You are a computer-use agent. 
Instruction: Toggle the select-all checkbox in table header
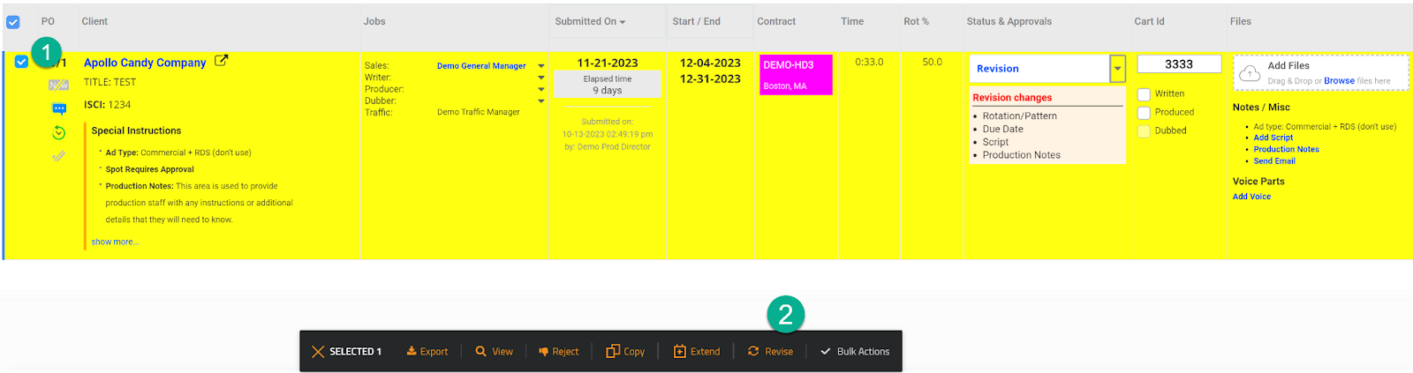point(13,22)
